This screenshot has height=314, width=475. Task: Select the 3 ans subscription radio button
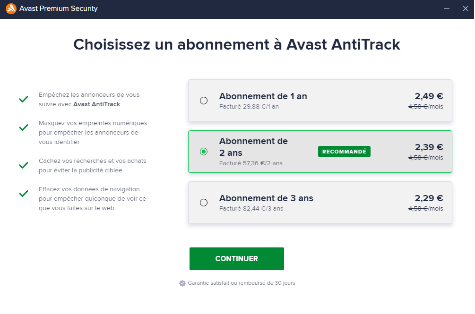click(204, 203)
